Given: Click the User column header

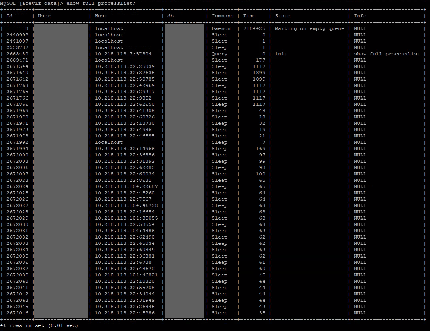Looking at the screenshot, I should [43, 16].
